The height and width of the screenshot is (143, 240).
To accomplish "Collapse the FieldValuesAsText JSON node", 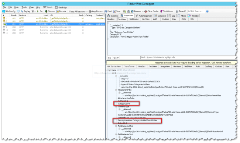I will click(x=116, y=134).
